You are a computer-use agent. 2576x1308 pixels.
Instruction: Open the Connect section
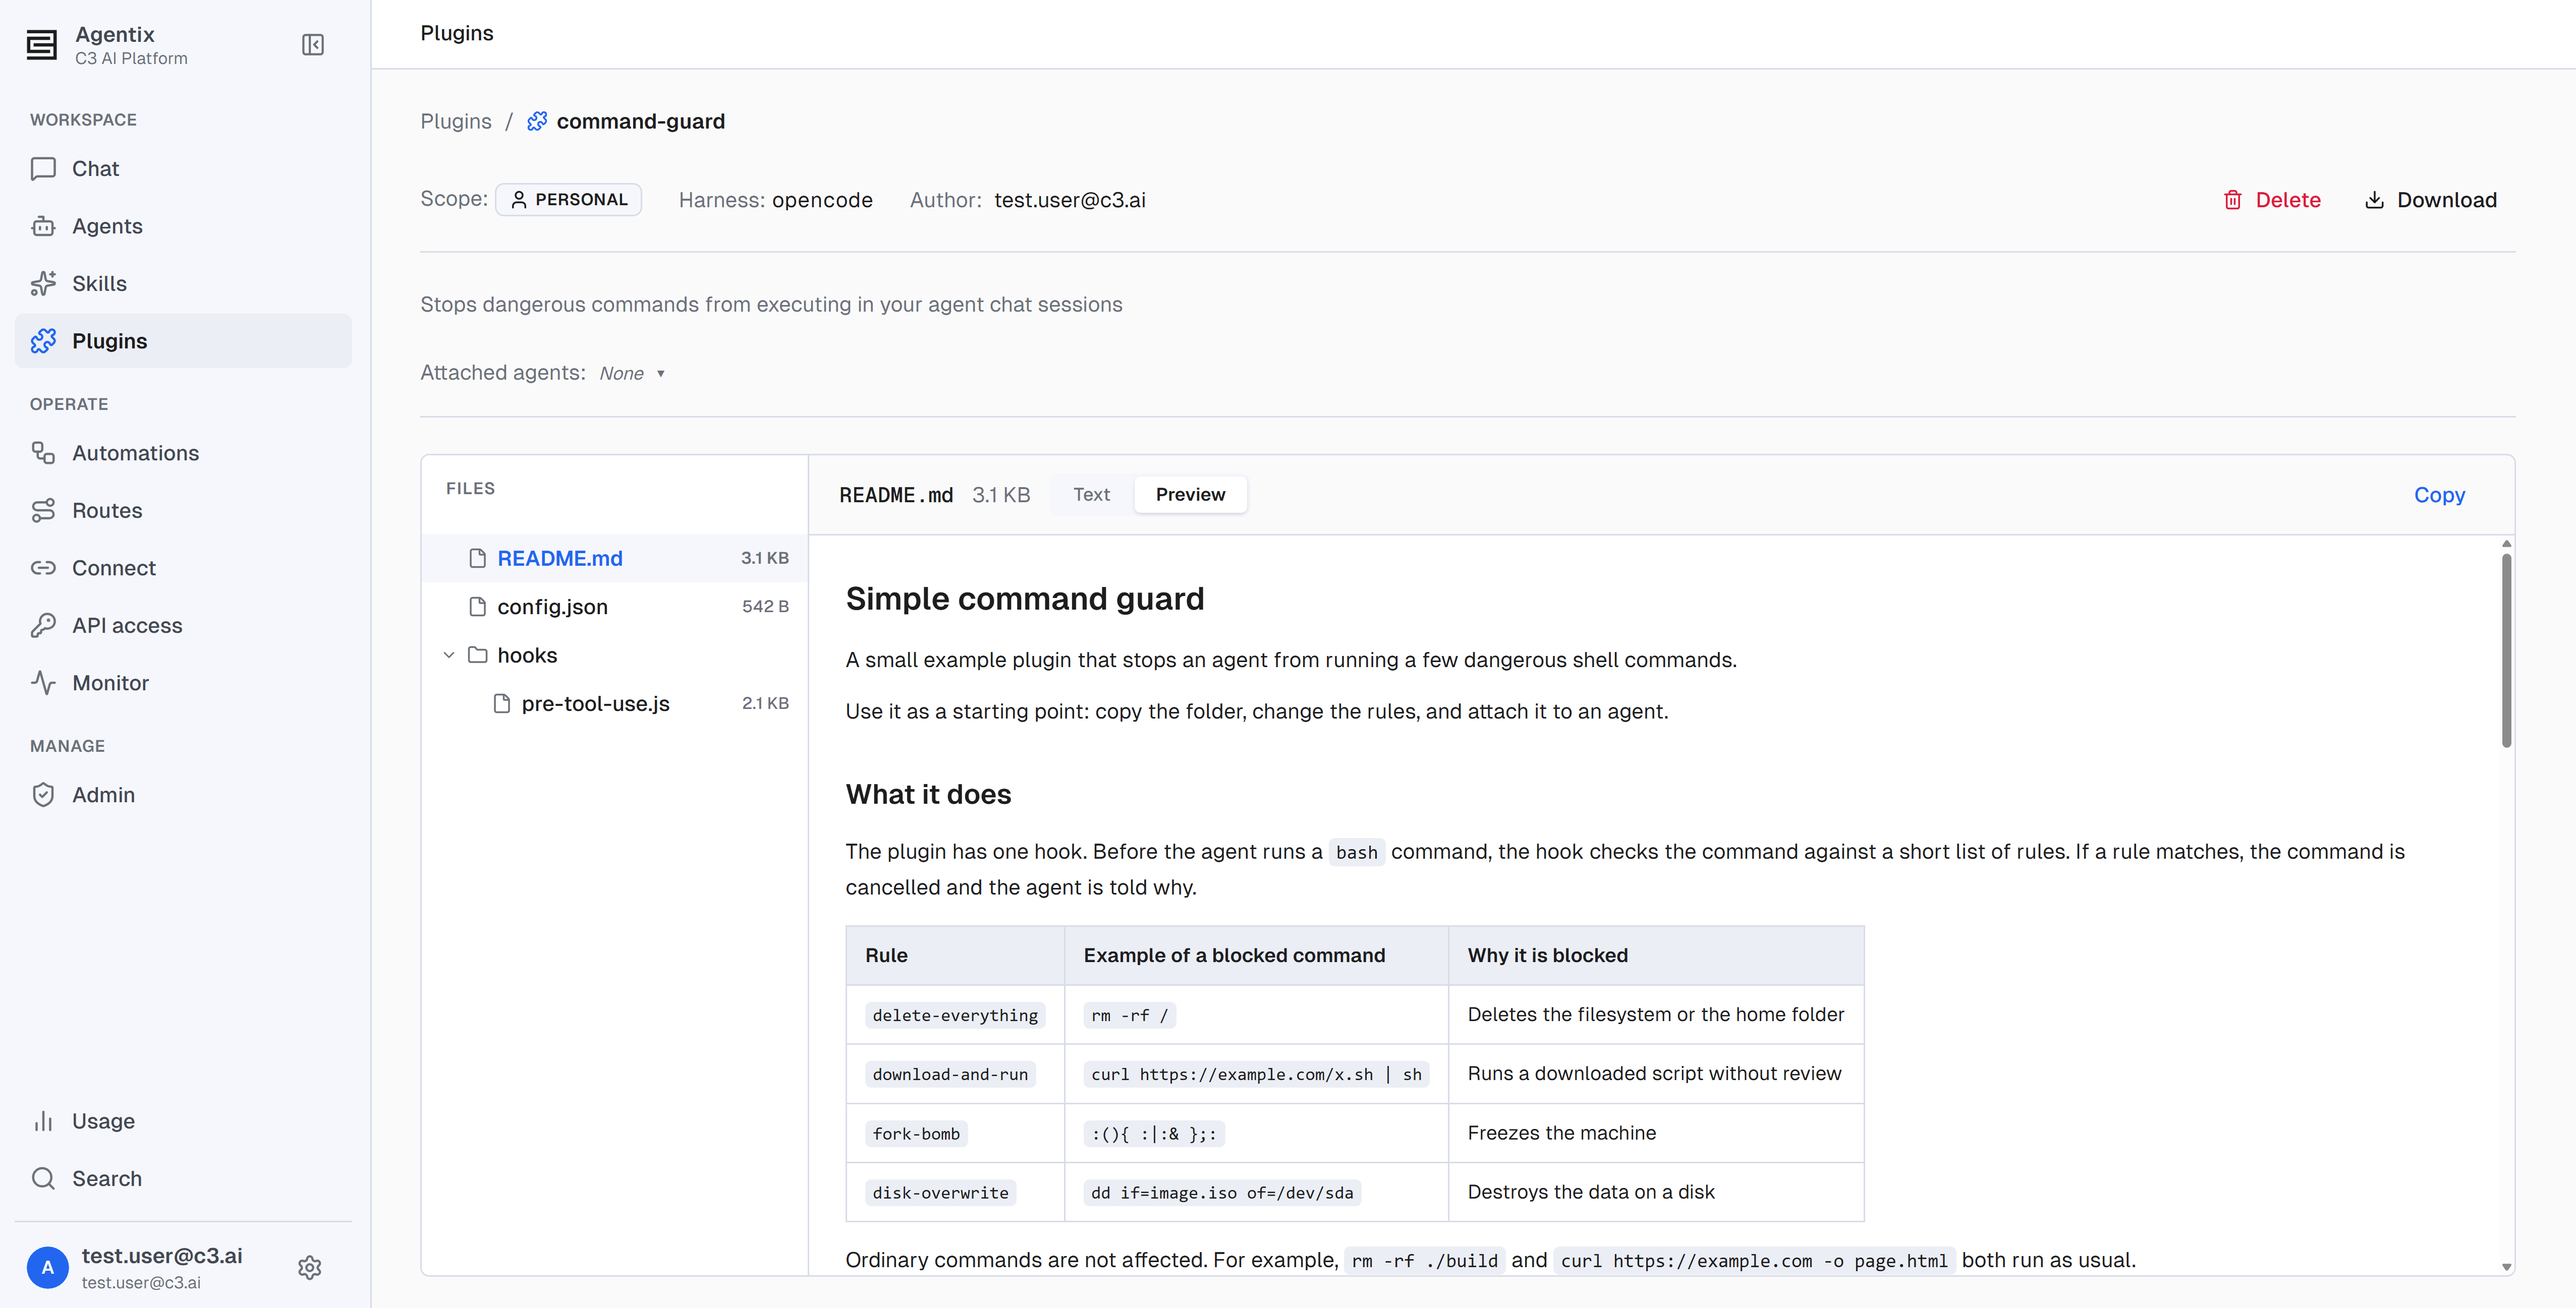183,568
